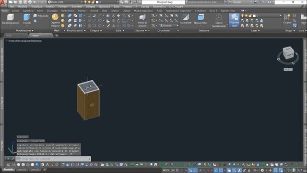Expand the Layer panel title
The height and width of the screenshot is (173, 307).
click(x=255, y=31)
